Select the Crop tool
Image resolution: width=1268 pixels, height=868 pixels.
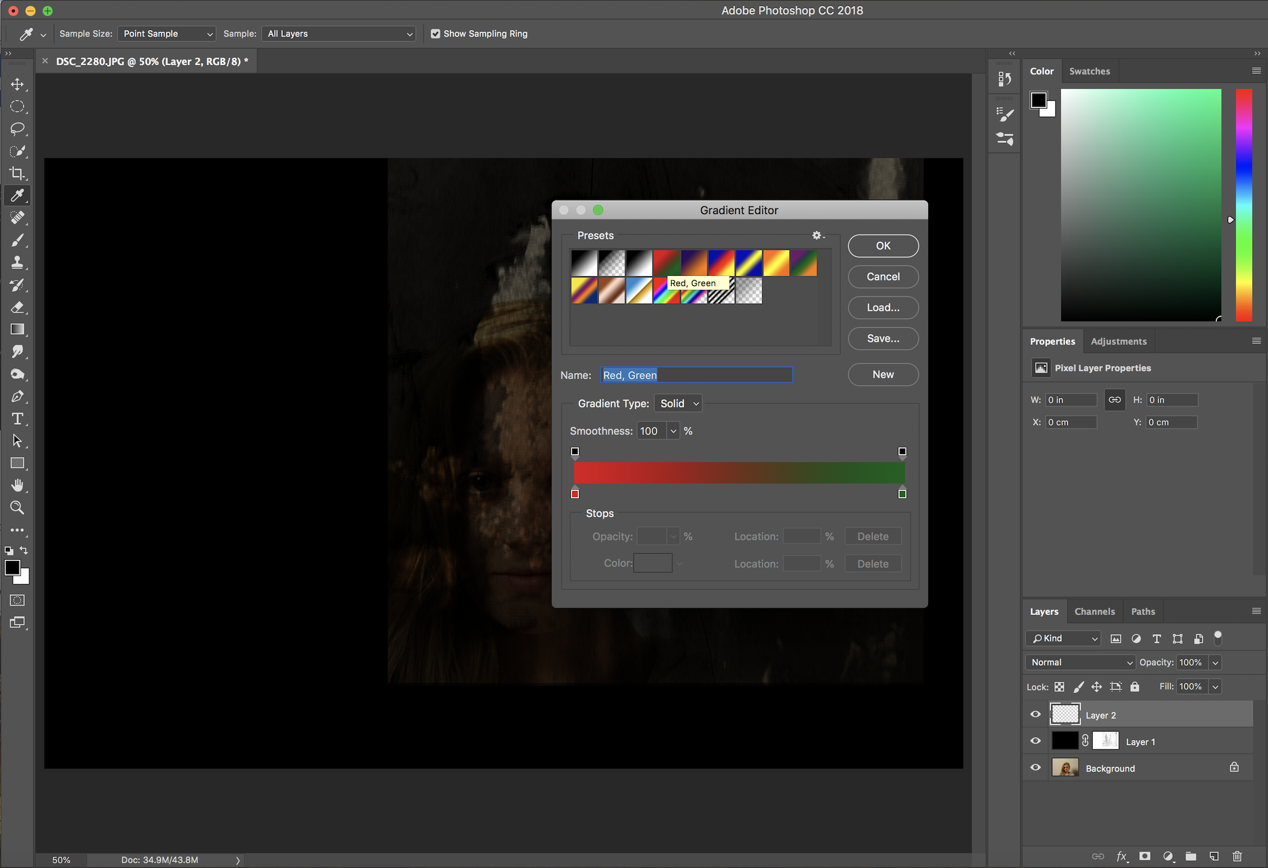coord(17,174)
